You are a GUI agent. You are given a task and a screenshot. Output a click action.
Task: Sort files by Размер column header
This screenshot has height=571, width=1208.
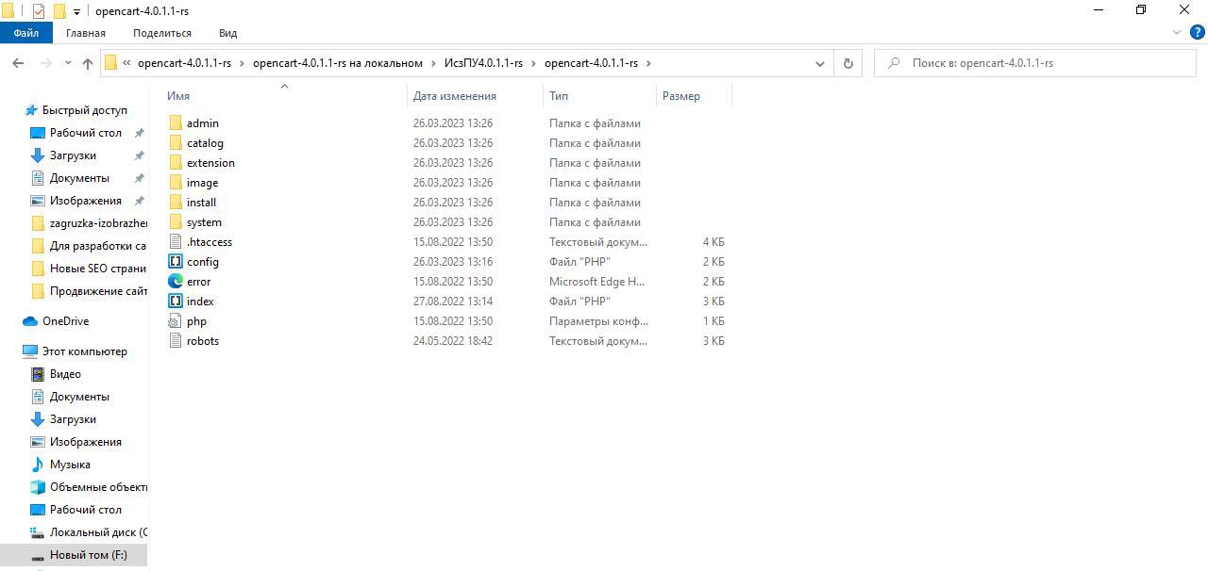pos(681,96)
